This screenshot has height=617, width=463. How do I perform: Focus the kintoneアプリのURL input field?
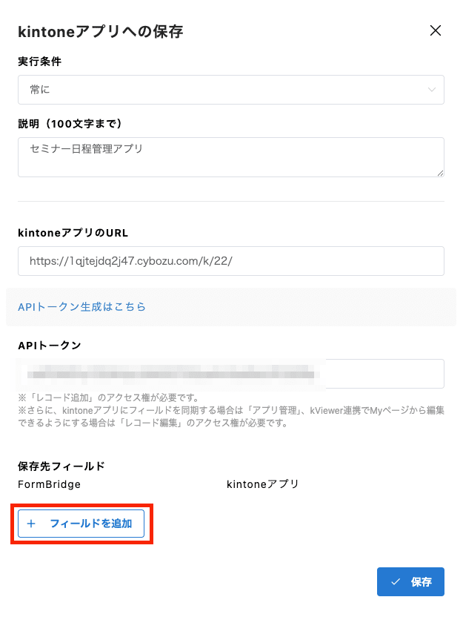point(230,261)
